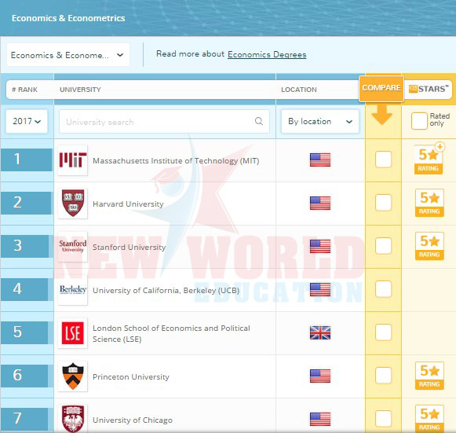456x433 pixels.
Task: Click the Berkeley logo
Action: tap(73, 289)
